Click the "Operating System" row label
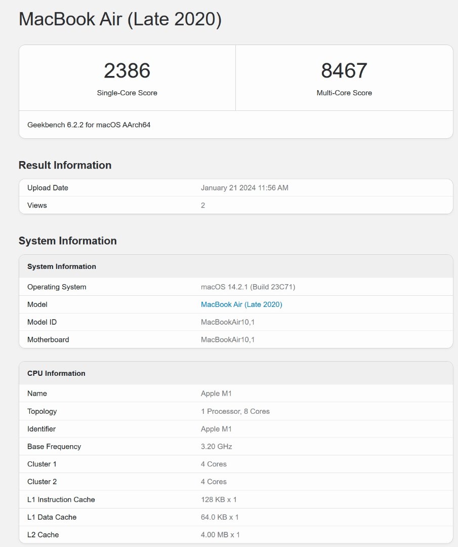This screenshot has width=458, height=547. [x=57, y=287]
